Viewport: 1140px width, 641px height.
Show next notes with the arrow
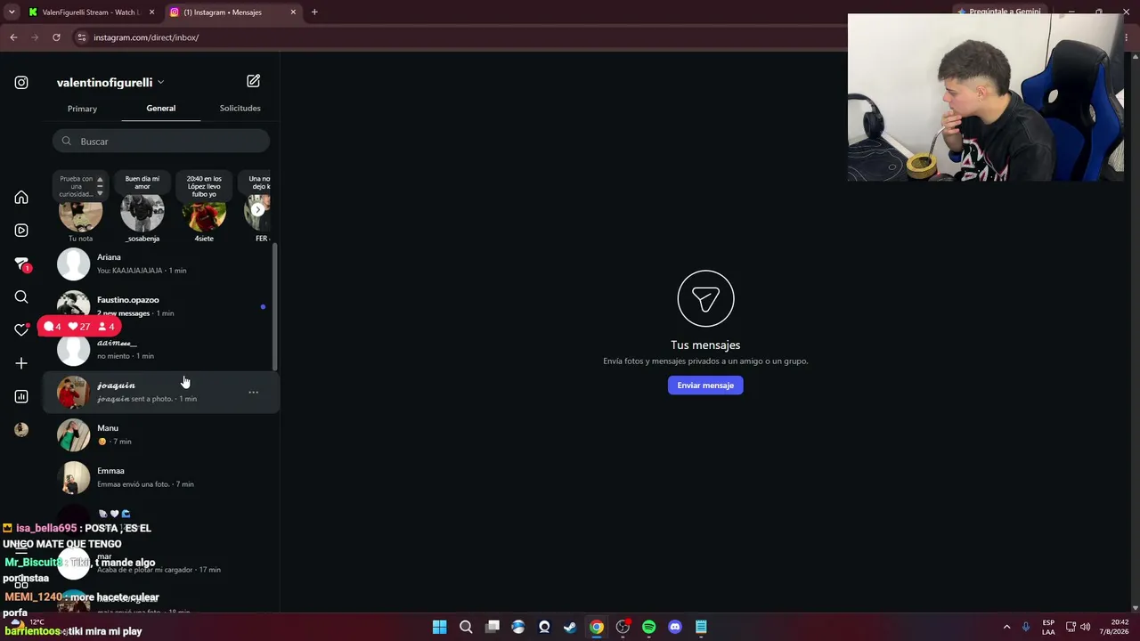pyautogui.click(x=257, y=210)
